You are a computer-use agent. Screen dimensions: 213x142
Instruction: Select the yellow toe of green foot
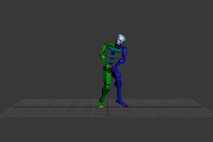pos(101,107)
